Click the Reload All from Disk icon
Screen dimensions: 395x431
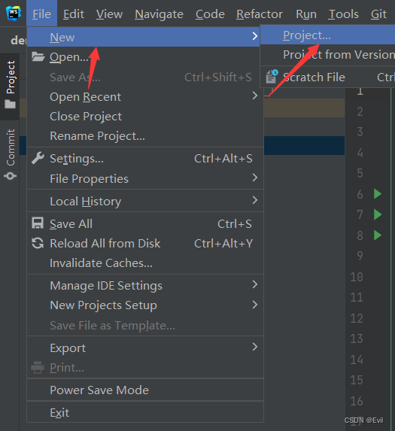click(38, 243)
